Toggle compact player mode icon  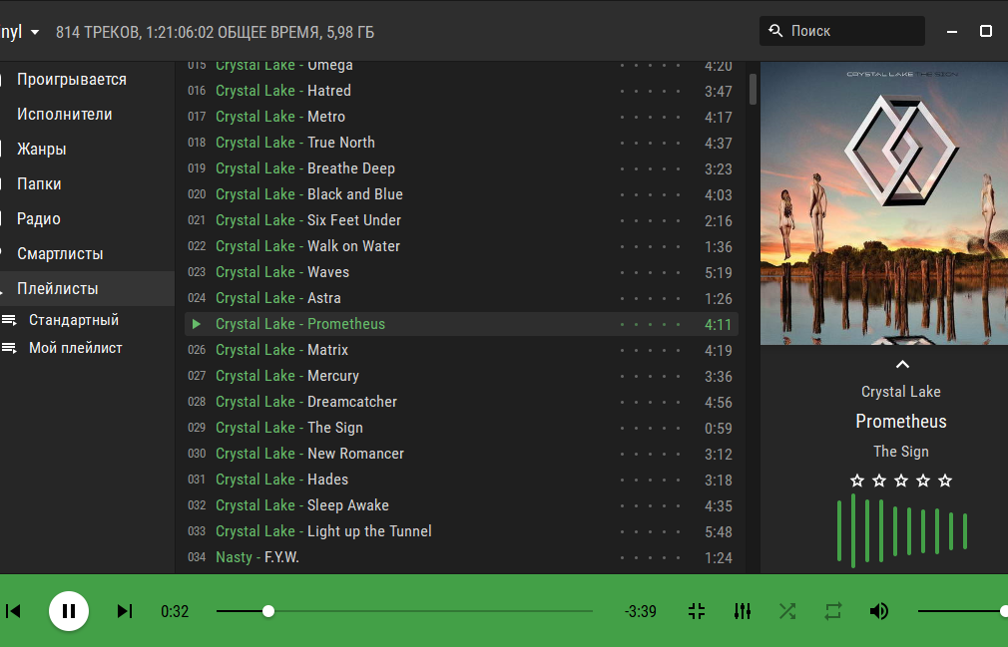[x=697, y=611]
